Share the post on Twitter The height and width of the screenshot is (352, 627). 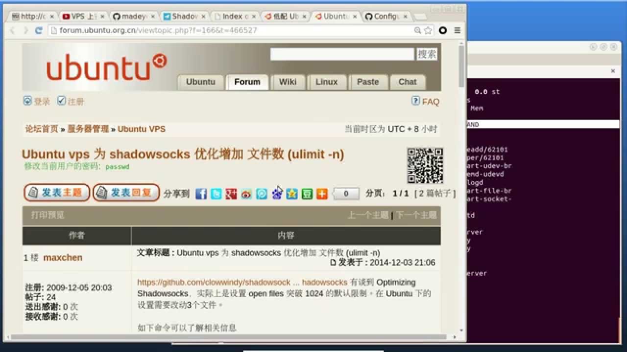216,194
